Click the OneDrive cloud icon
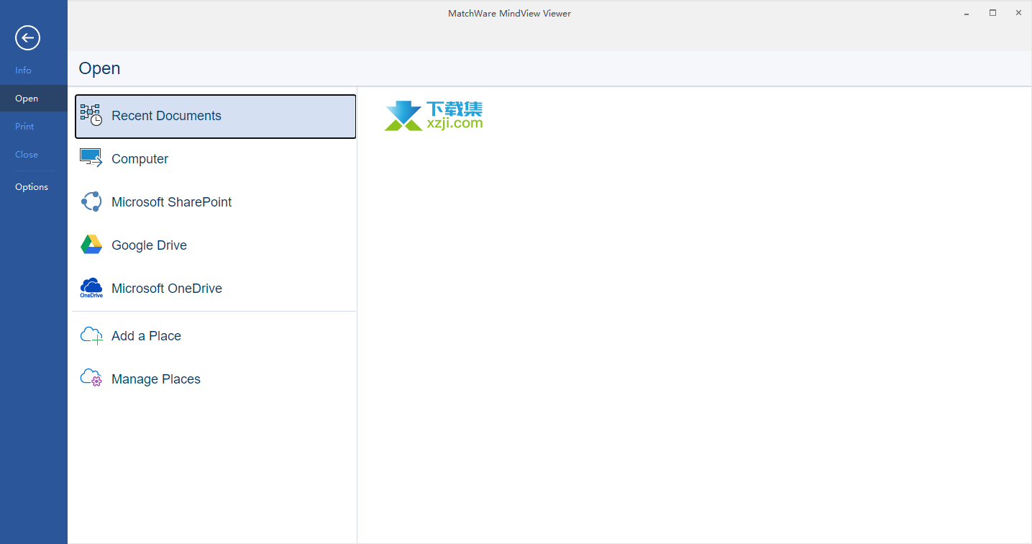The width and height of the screenshot is (1032, 544). click(x=91, y=288)
